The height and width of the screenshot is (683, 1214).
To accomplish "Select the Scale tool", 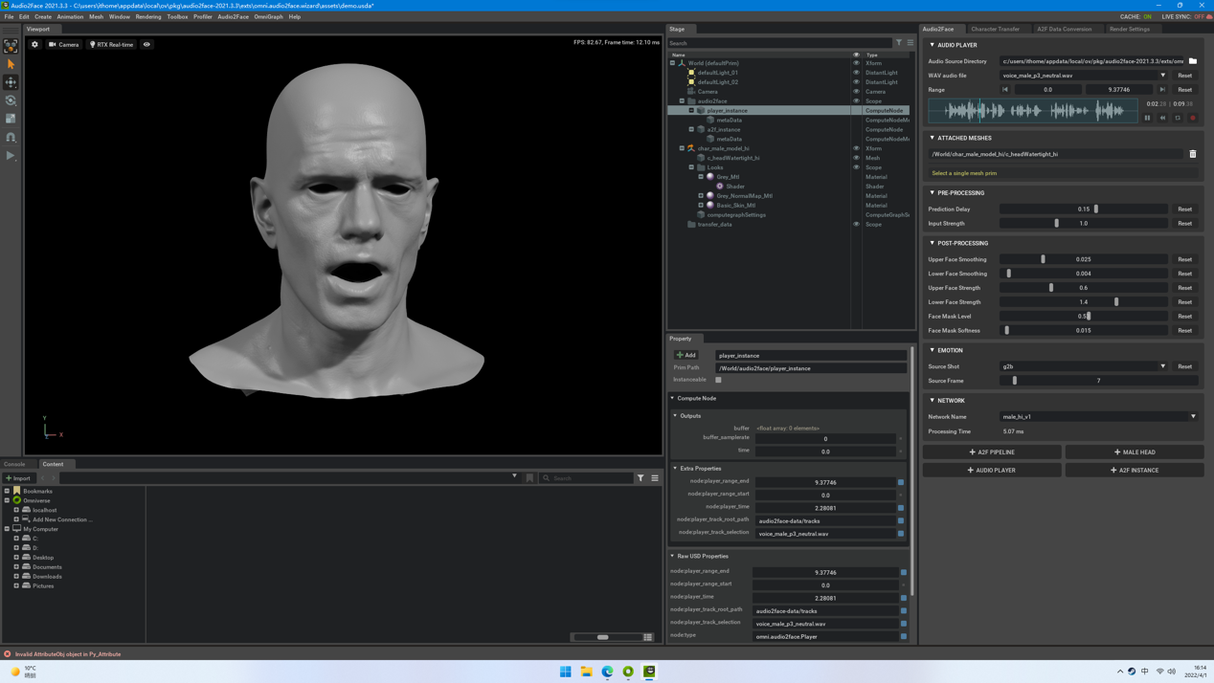I will [11, 119].
